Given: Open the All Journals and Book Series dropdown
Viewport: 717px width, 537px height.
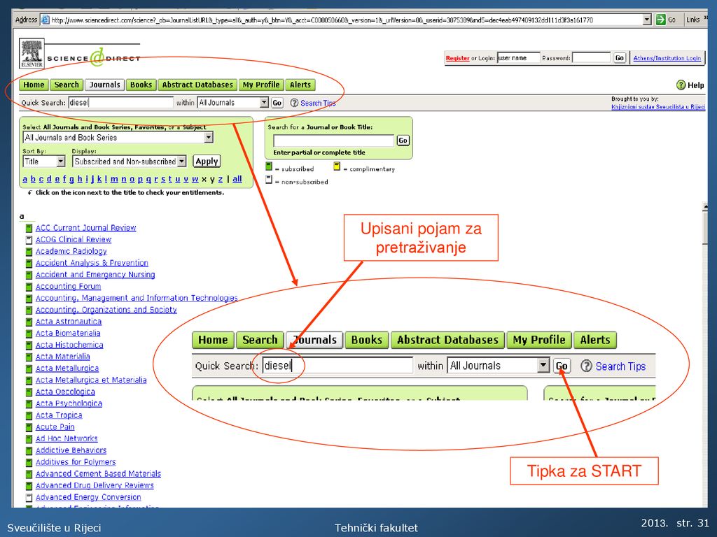Looking at the screenshot, I should 209,138.
